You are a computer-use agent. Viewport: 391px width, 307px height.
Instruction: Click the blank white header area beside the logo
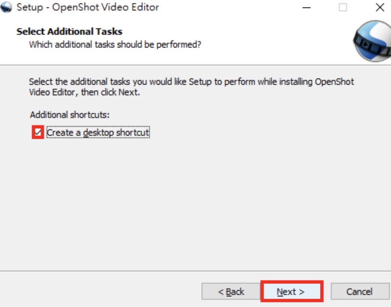point(274,40)
